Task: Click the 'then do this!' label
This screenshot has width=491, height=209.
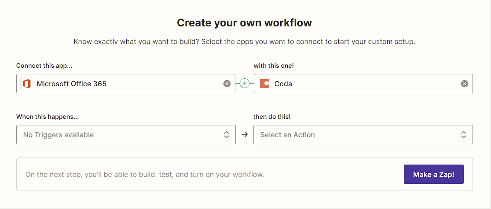Action: pos(272,117)
